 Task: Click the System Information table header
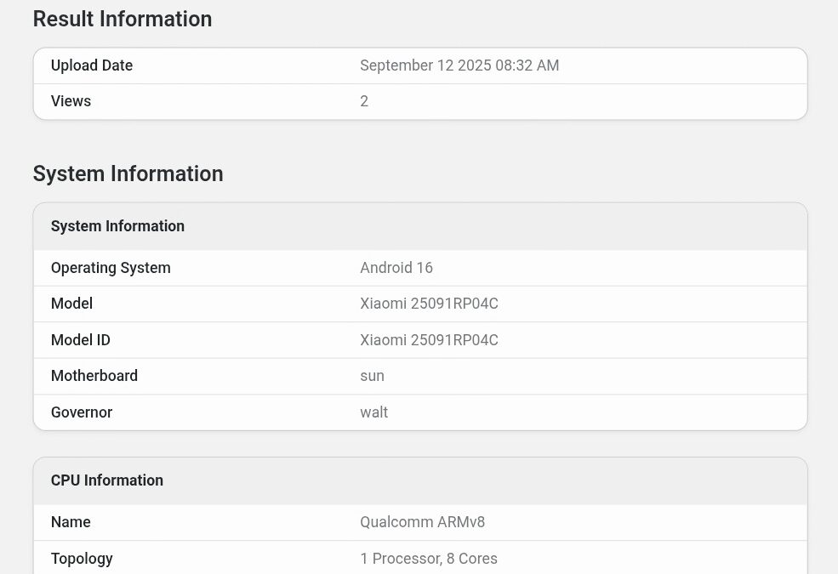click(117, 226)
